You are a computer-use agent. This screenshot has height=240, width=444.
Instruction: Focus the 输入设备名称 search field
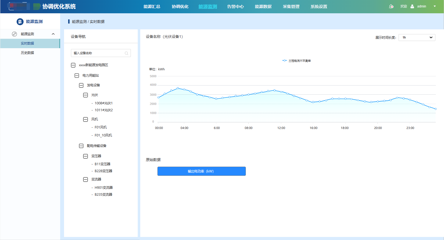point(101,53)
